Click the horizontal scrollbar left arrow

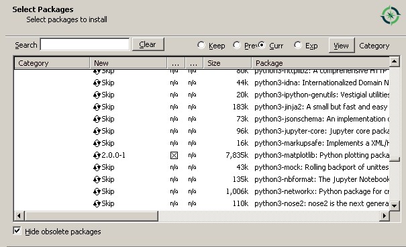[19, 215]
